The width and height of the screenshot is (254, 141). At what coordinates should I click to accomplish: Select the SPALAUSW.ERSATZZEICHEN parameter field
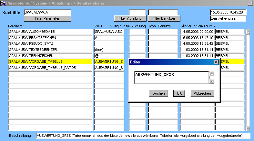50,38
